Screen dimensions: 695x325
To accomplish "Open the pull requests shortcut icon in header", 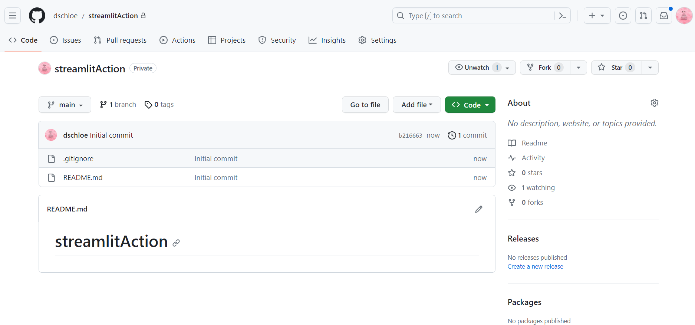I will click(x=643, y=16).
